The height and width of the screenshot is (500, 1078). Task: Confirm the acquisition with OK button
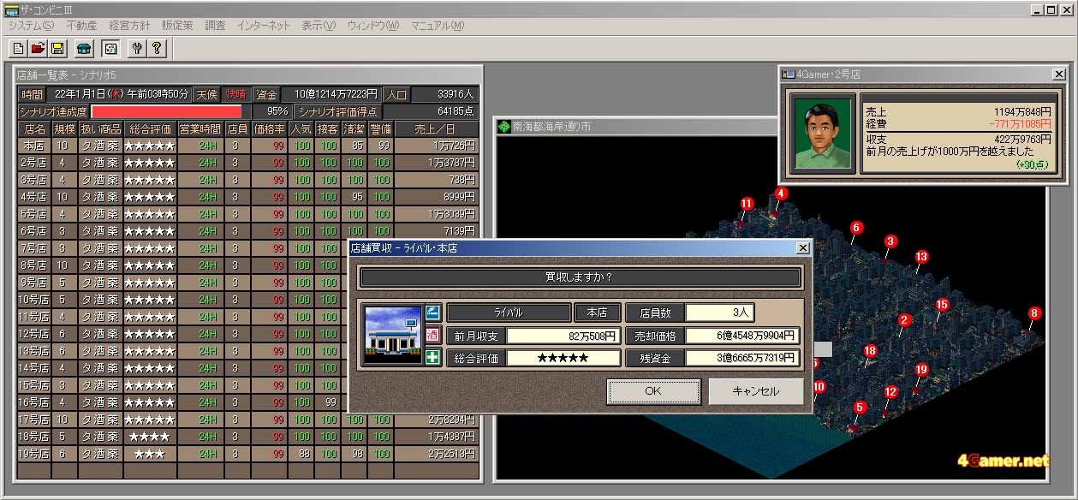(x=653, y=391)
